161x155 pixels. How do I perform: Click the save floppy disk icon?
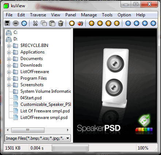tap(7, 23)
